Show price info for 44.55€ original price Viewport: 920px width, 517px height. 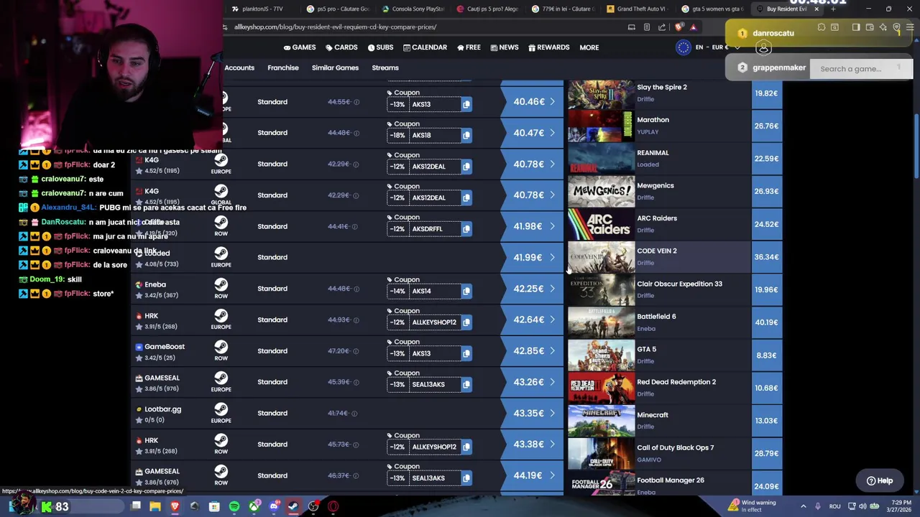point(356,102)
